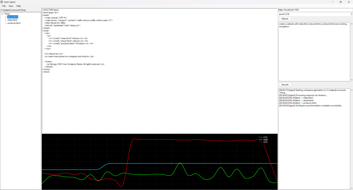Click the stylesheet link line in editor
This screenshot has height=190, width=353.
pyautogui.click(x=62, y=25)
